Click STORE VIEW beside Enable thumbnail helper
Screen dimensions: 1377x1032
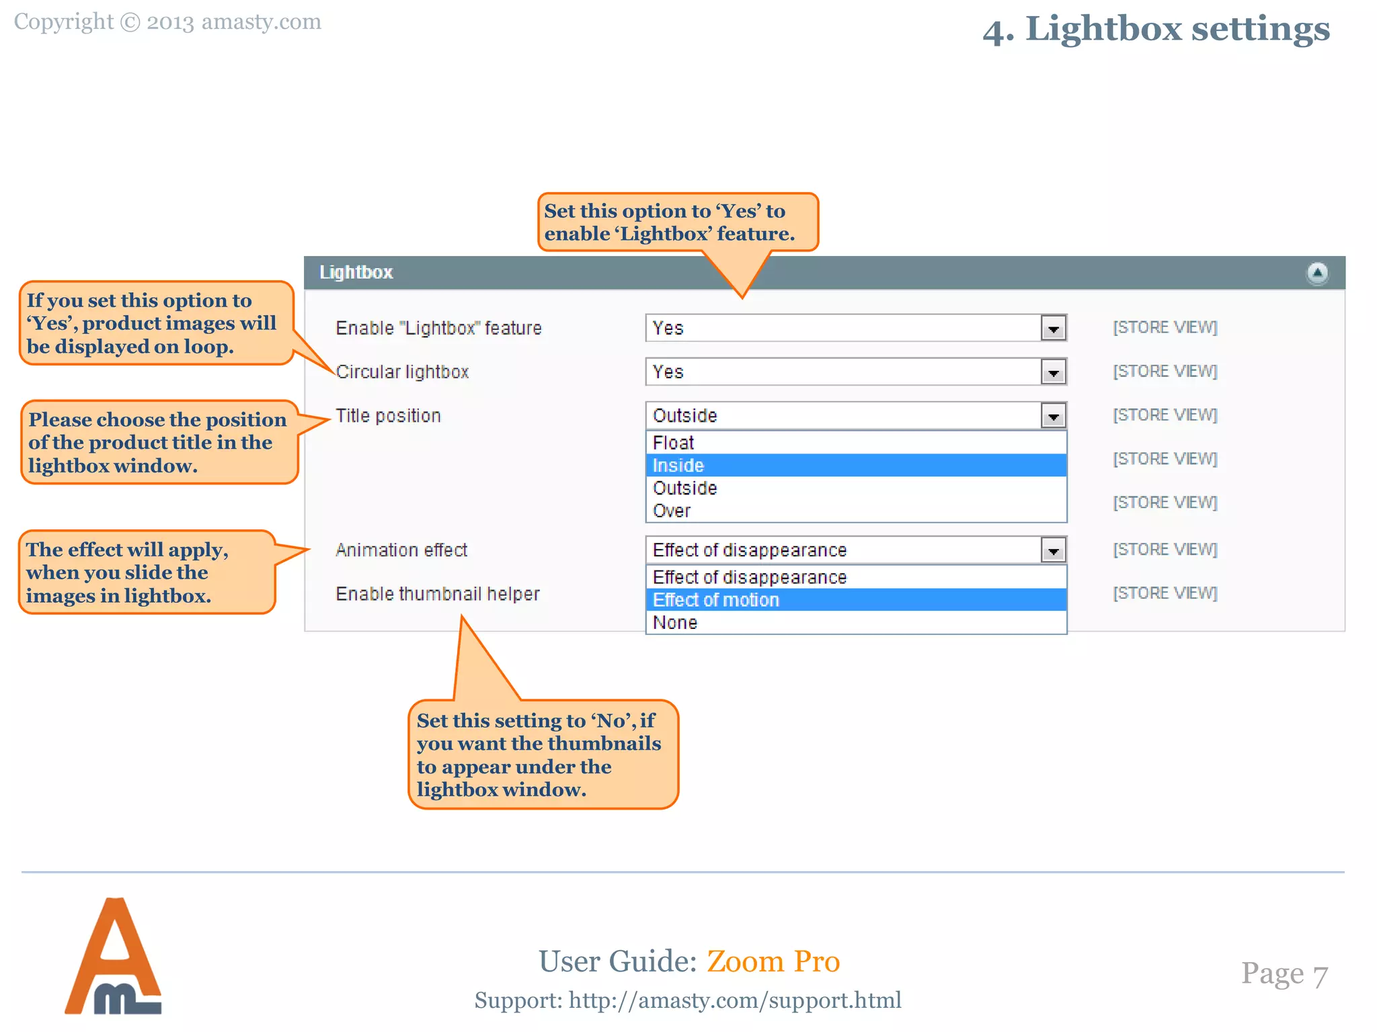[1165, 593]
